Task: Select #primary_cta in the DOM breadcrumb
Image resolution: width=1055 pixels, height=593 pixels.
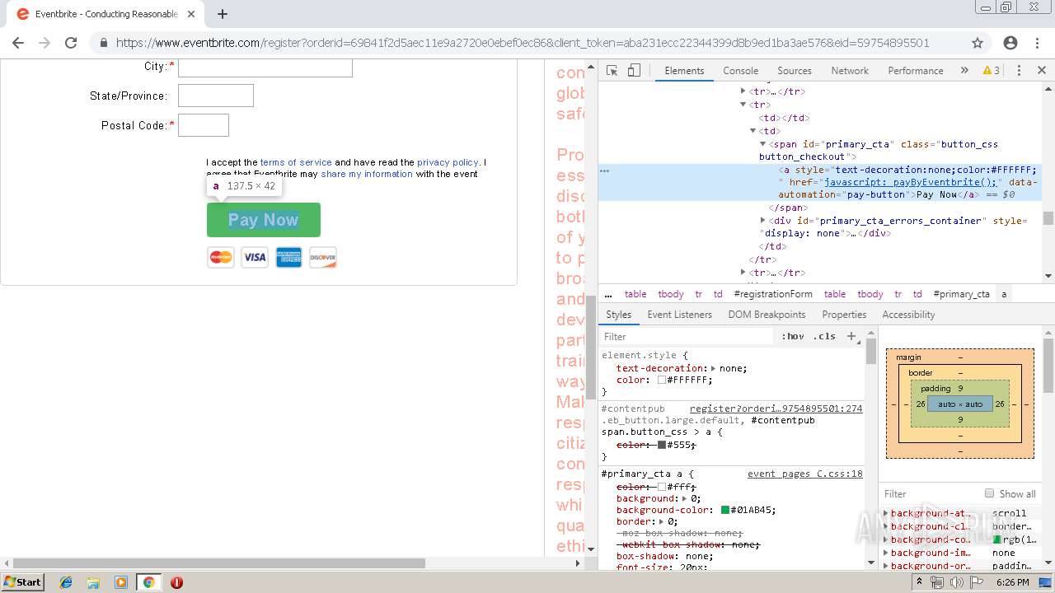Action: [961, 294]
